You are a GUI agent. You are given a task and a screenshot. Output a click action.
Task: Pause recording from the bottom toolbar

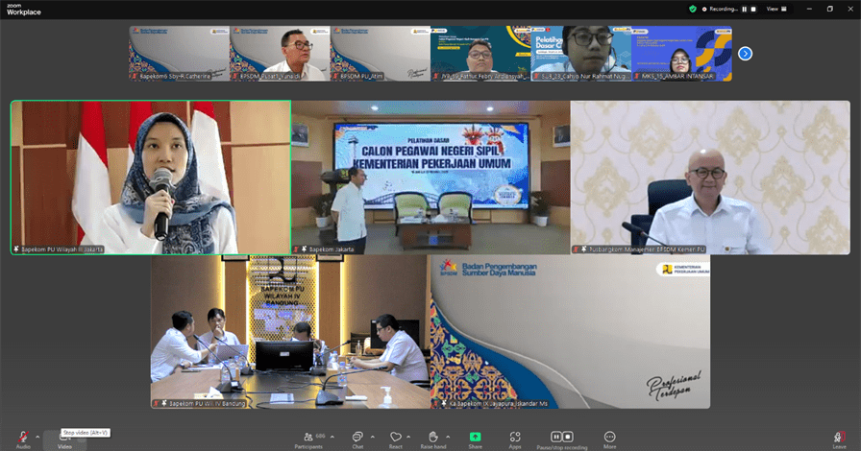click(x=556, y=437)
